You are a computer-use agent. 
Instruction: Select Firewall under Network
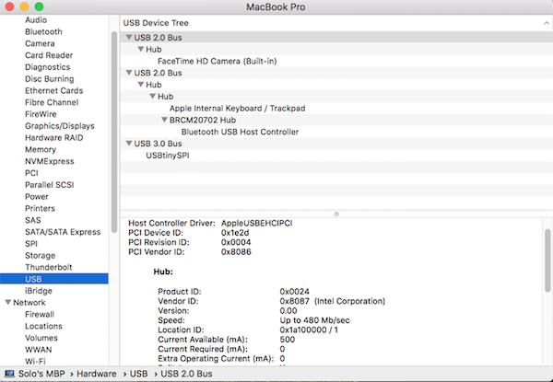40,315
